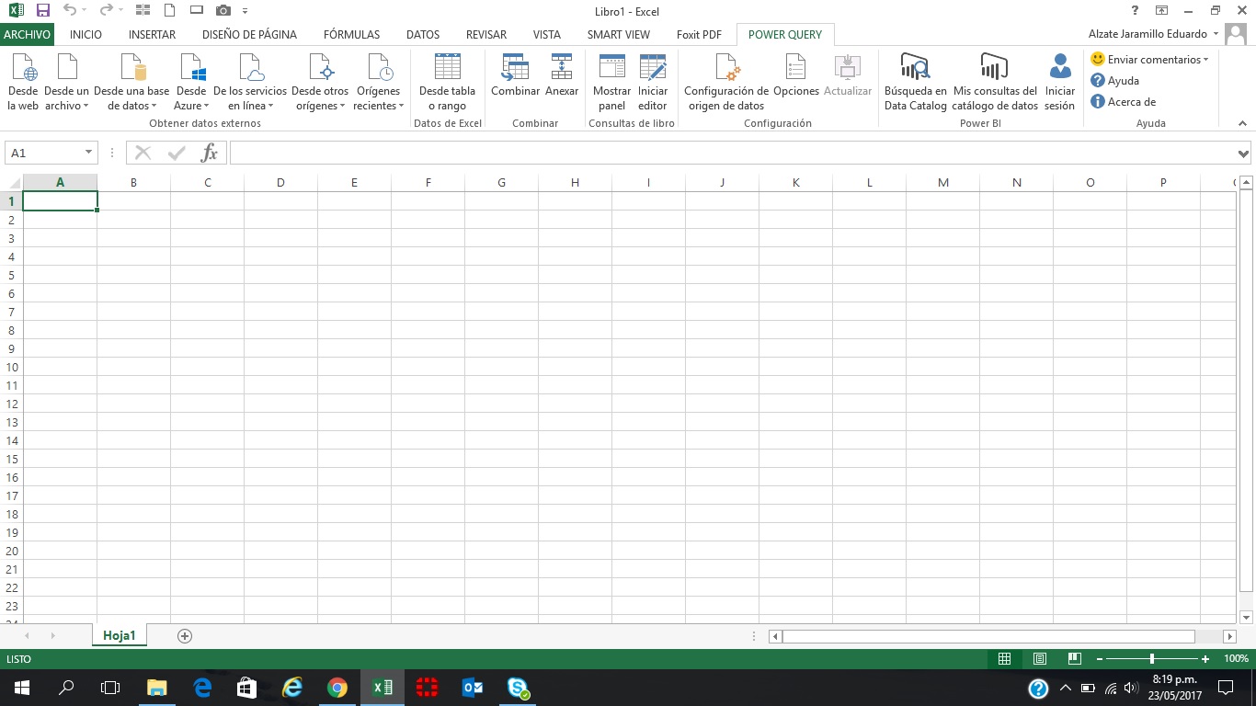The height and width of the screenshot is (706, 1256).
Task: Switch to the FÓRMULAS tab
Action: click(x=351, y=35)
